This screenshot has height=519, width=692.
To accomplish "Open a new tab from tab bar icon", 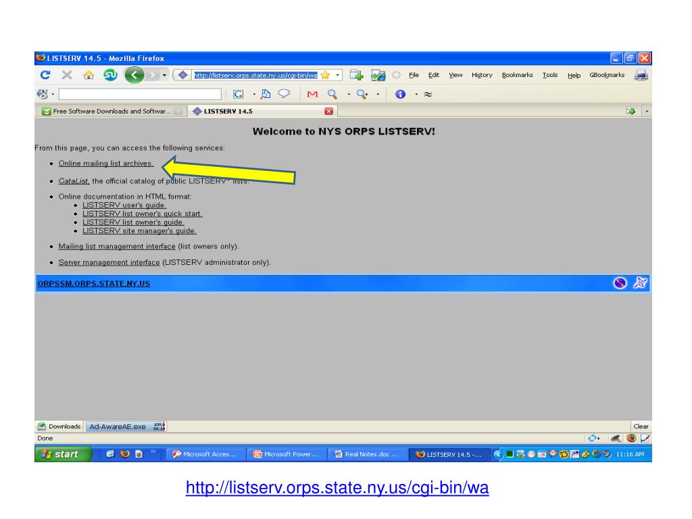I will pyautogui.click(x=631, y=111).
